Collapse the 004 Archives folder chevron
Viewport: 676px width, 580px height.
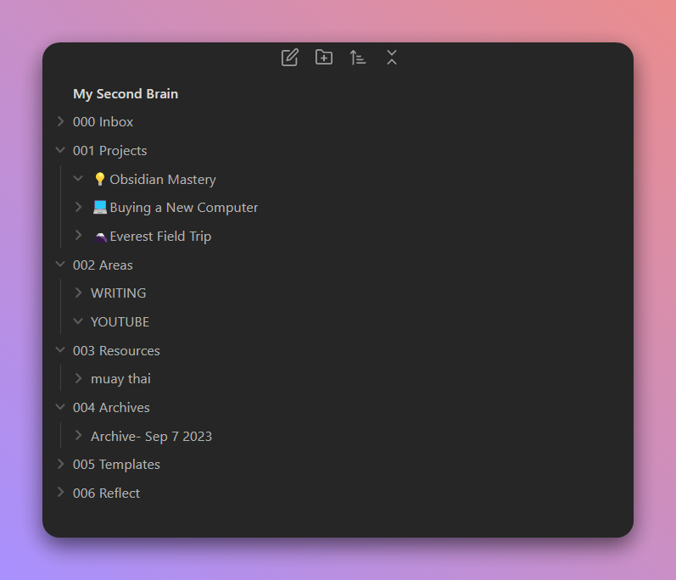coord(60,407)
